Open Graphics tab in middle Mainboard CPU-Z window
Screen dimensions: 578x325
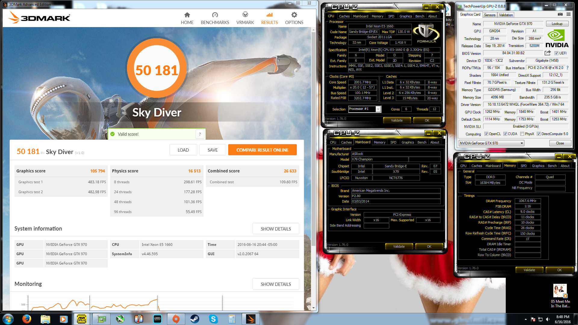[x=408, y=142]
